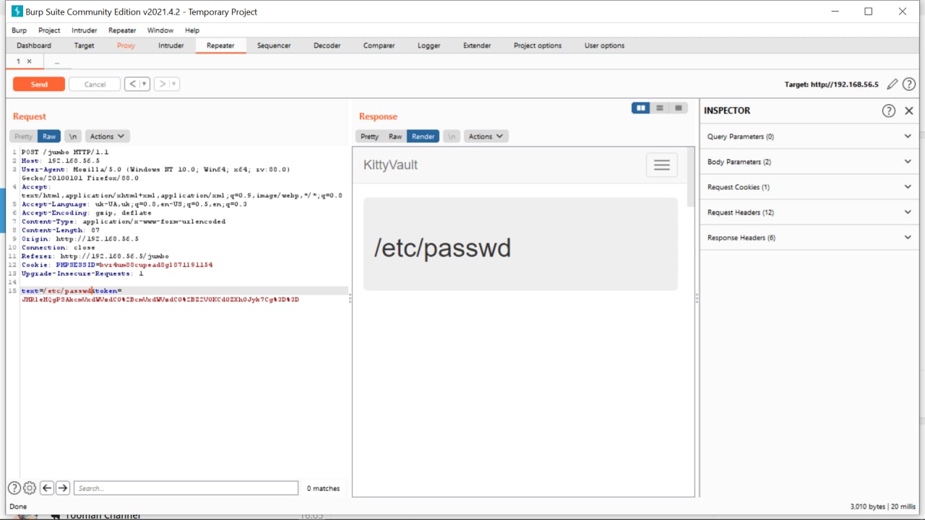Open KittyVault hamburger menu
The height and width of the screenshot is (520, 925).
click(662, 165)
